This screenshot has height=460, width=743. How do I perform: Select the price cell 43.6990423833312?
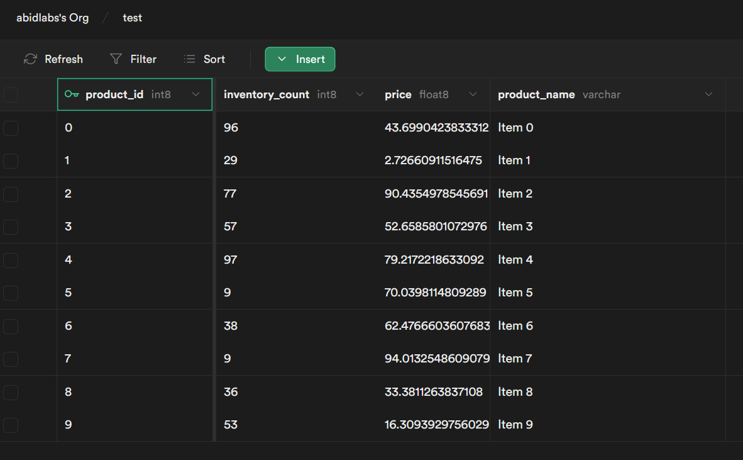tap(436, 128)
